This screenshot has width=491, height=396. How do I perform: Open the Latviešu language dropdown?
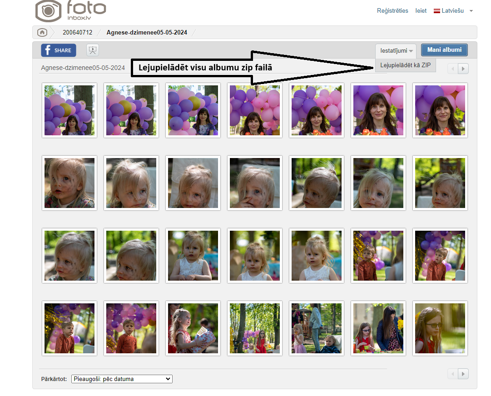pos(453,11)
